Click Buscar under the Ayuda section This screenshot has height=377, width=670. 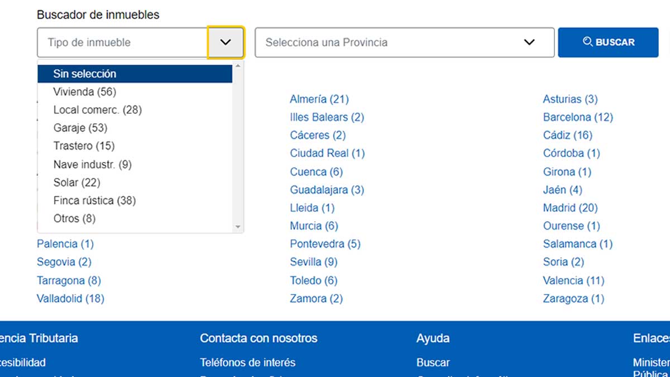(x=433, y=362)
